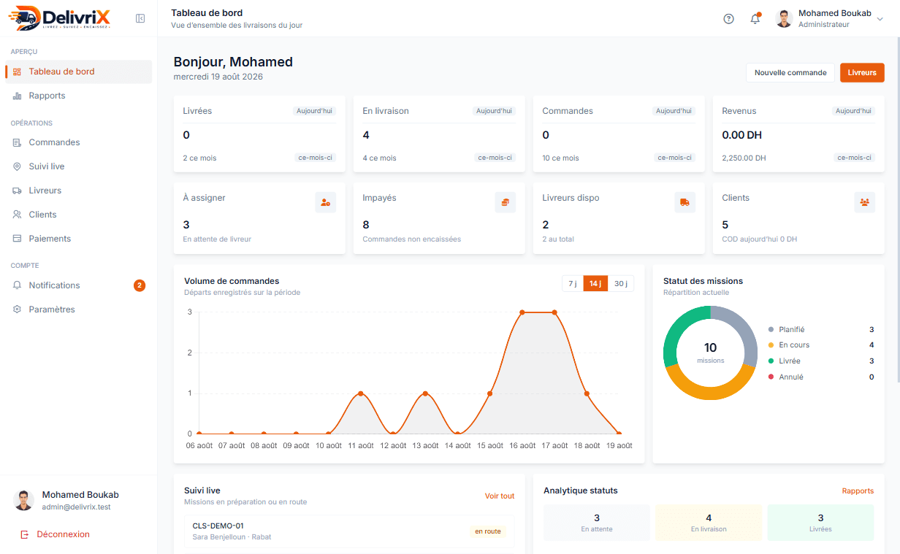Click the Clients card group icon
This screenshot has height=554, width=900.
[x=865, y=202]
